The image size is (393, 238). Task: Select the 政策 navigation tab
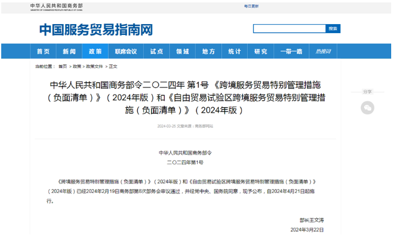(96, 51)
